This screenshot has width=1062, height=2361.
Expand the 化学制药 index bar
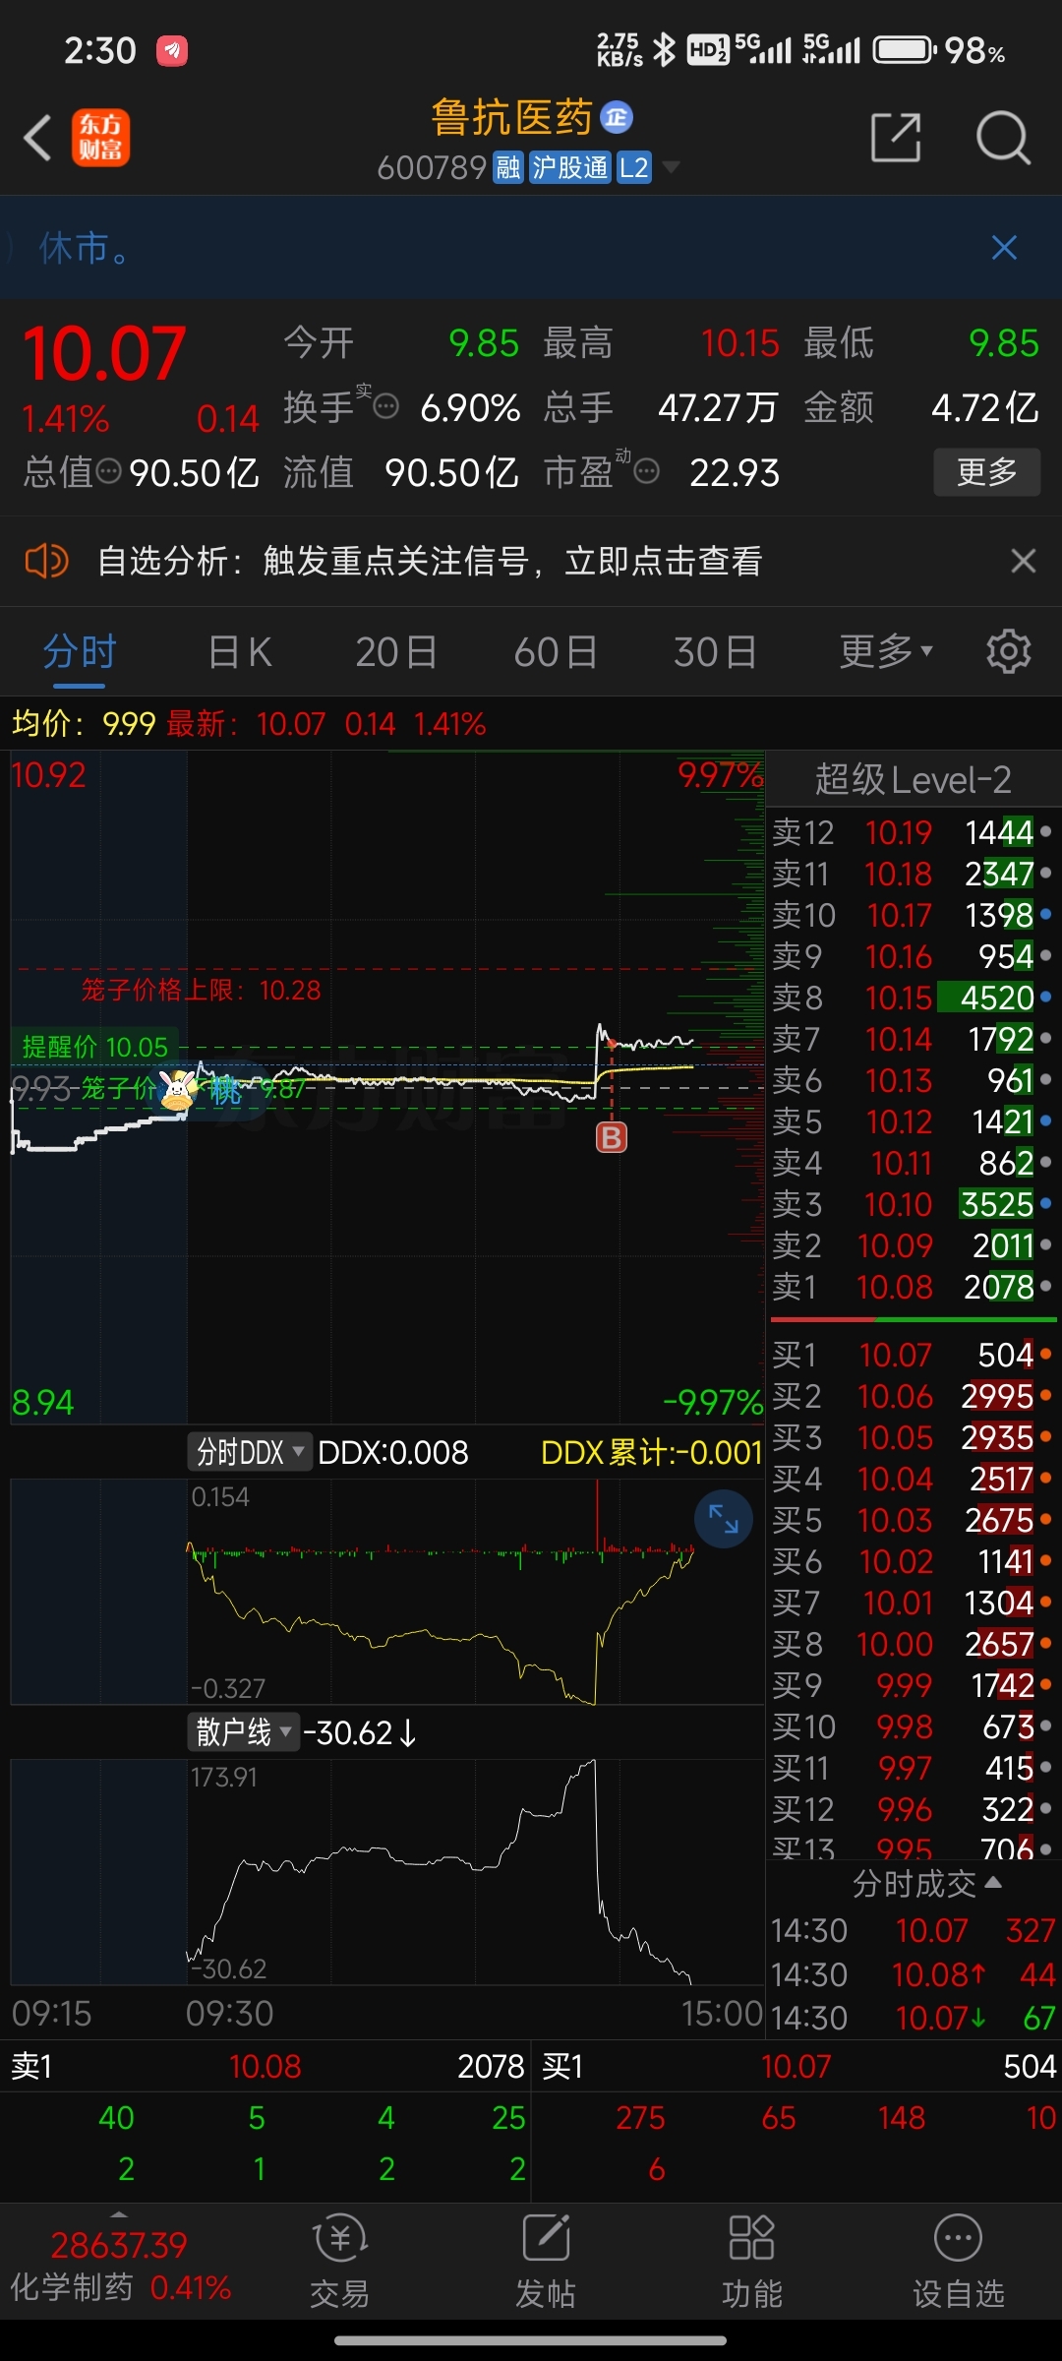pyautogui.click(x=120, y=2266)
